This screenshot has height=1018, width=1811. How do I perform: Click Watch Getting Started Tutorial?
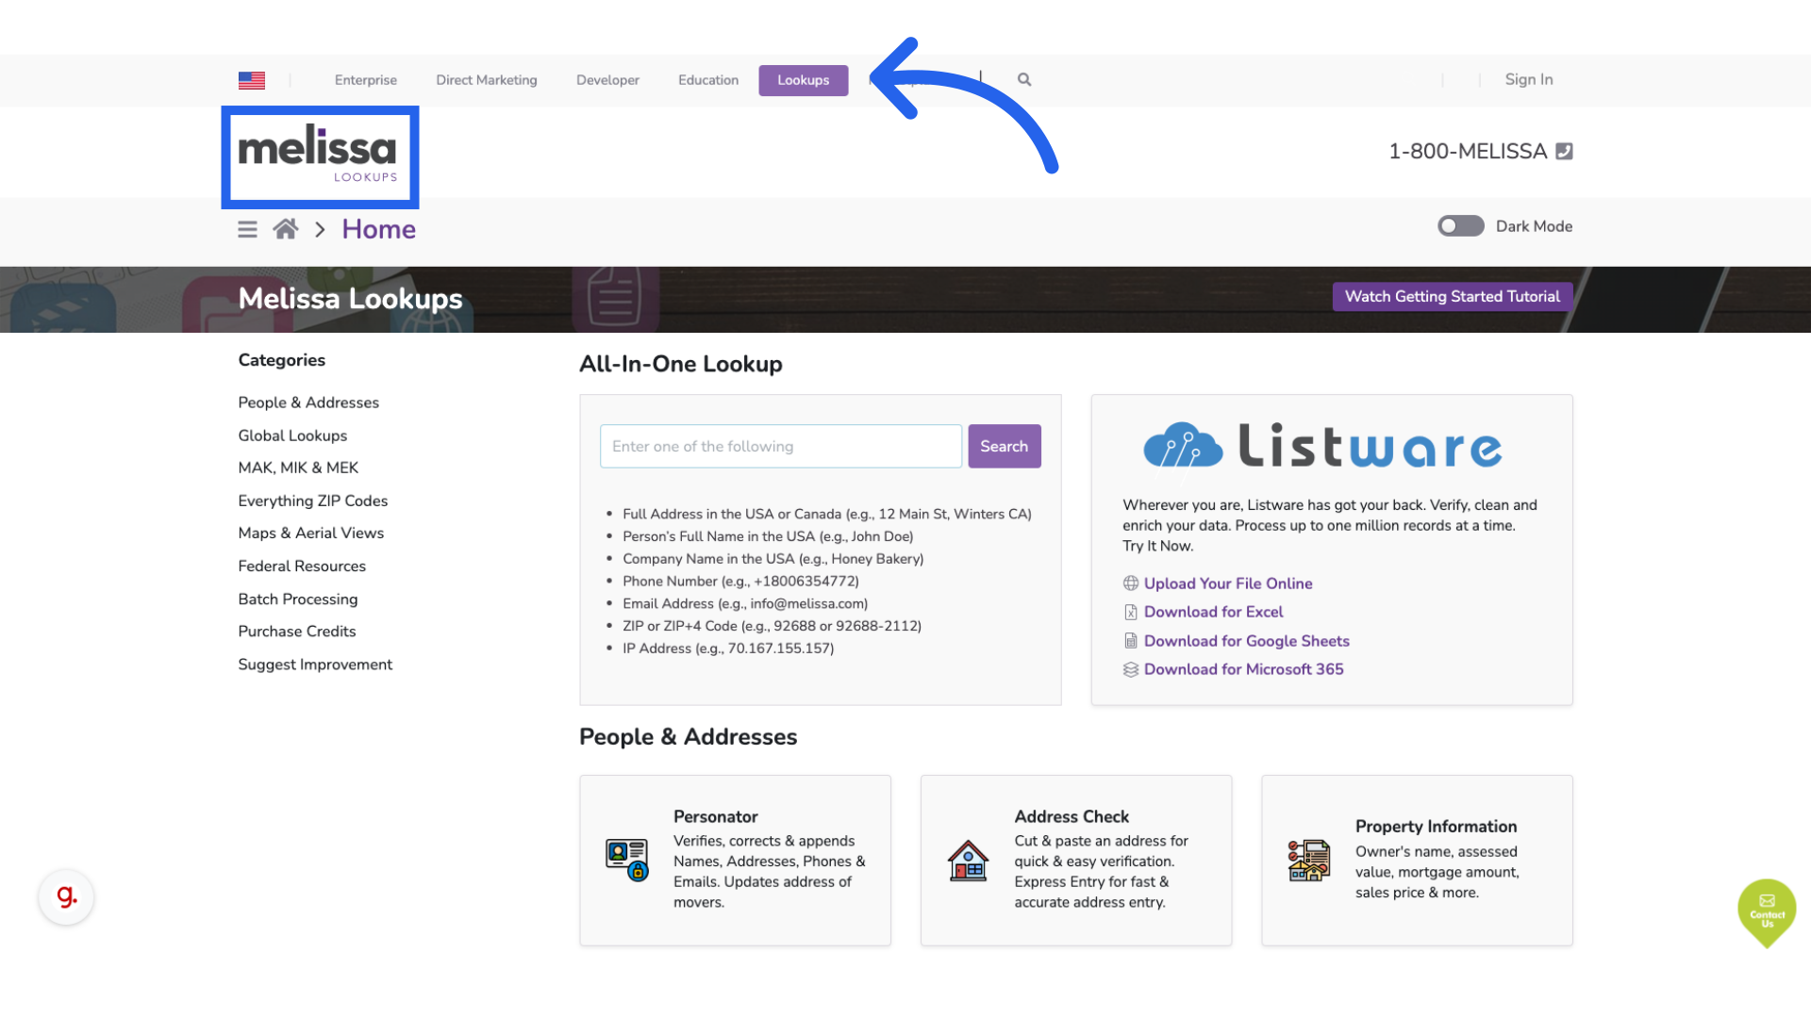(x=1452, y=296)
